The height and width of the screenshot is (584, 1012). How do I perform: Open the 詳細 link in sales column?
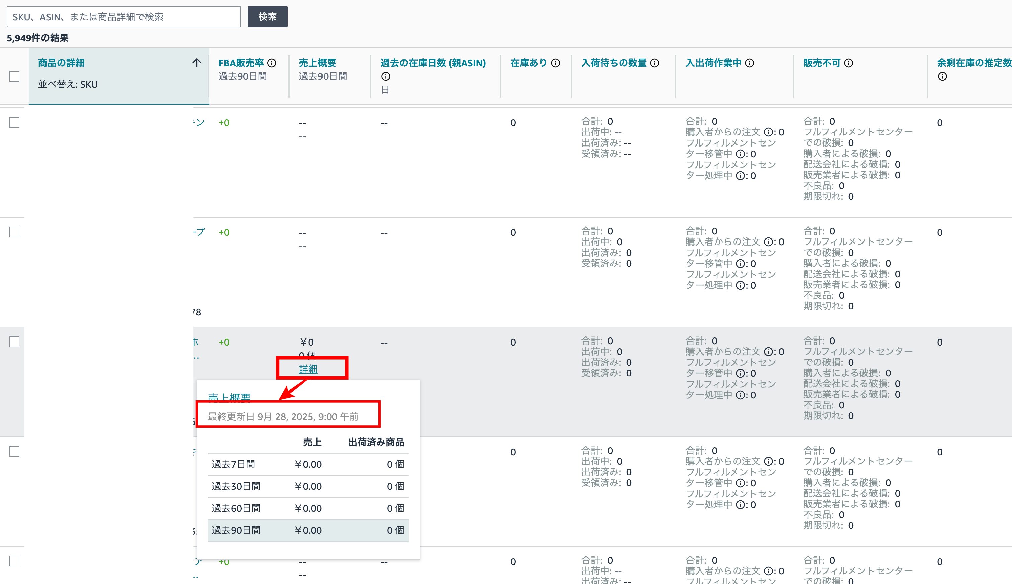[x=308, y=369]
